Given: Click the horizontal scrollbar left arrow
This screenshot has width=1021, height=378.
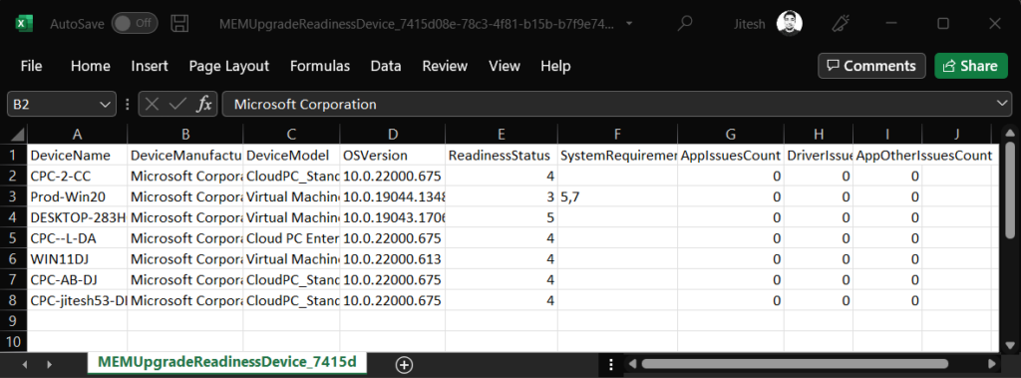Looking at the screenshot, I should click(x=631, y=364).
